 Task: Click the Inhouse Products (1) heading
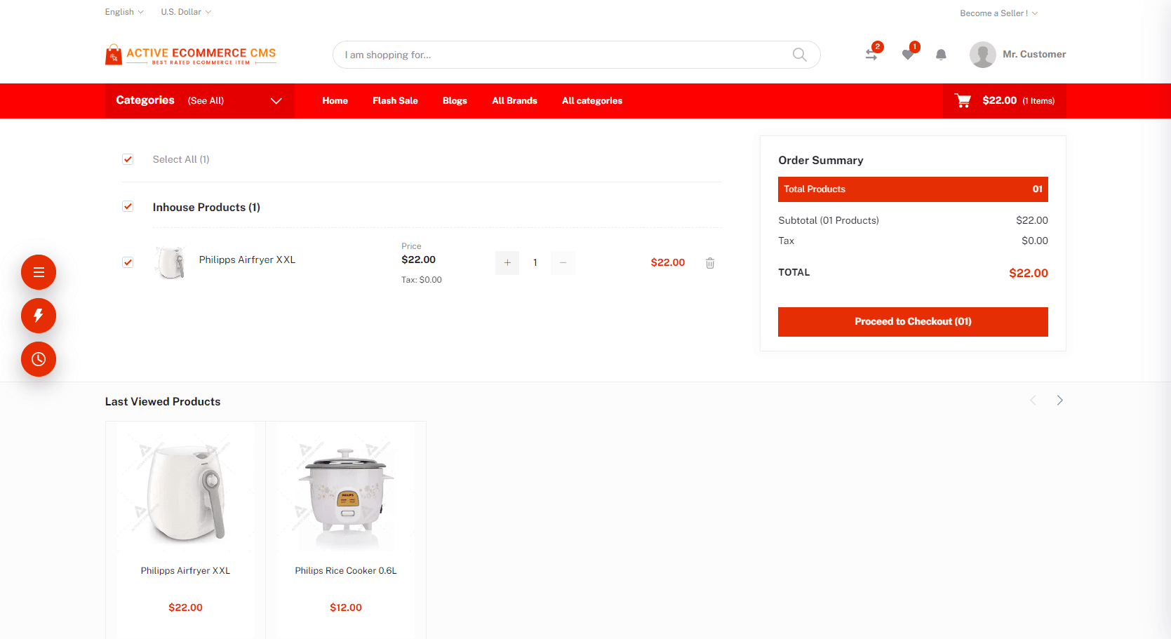206,208
